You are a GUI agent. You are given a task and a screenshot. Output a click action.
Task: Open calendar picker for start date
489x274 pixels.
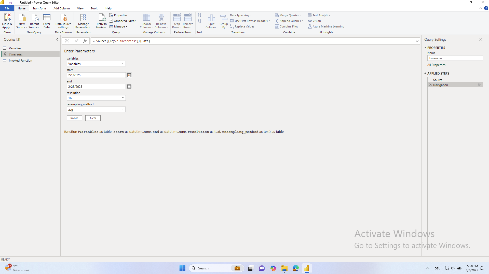129,75
